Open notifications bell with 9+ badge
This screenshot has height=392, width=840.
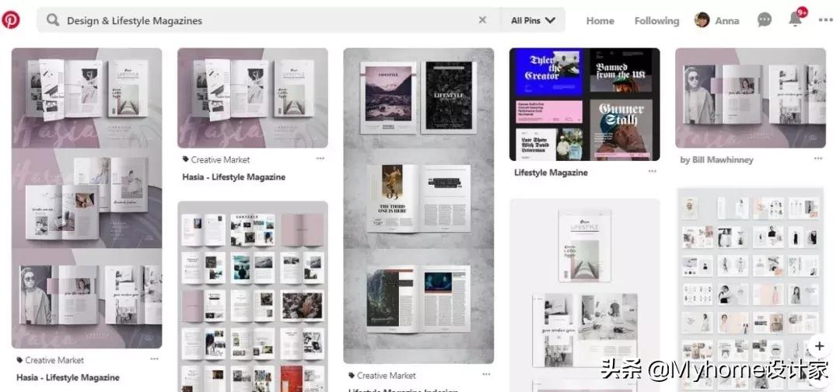pyautogui.click(x=796, y=19)
